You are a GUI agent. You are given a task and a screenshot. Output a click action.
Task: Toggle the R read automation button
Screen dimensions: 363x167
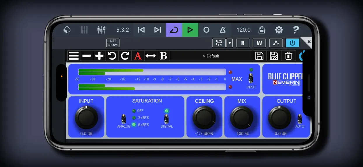coord(243,43)
